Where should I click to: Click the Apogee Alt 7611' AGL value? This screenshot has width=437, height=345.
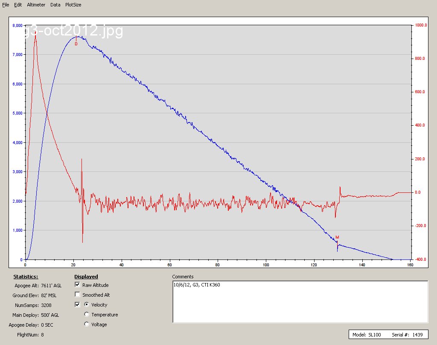click(x=51, y=285)
